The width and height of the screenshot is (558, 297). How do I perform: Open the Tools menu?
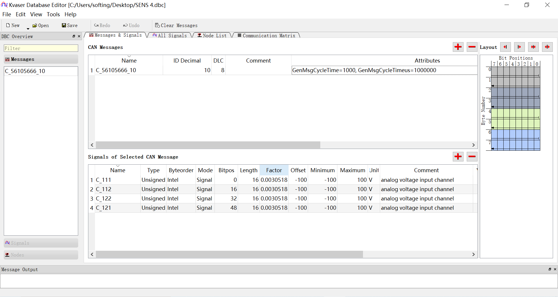point(53,14)
